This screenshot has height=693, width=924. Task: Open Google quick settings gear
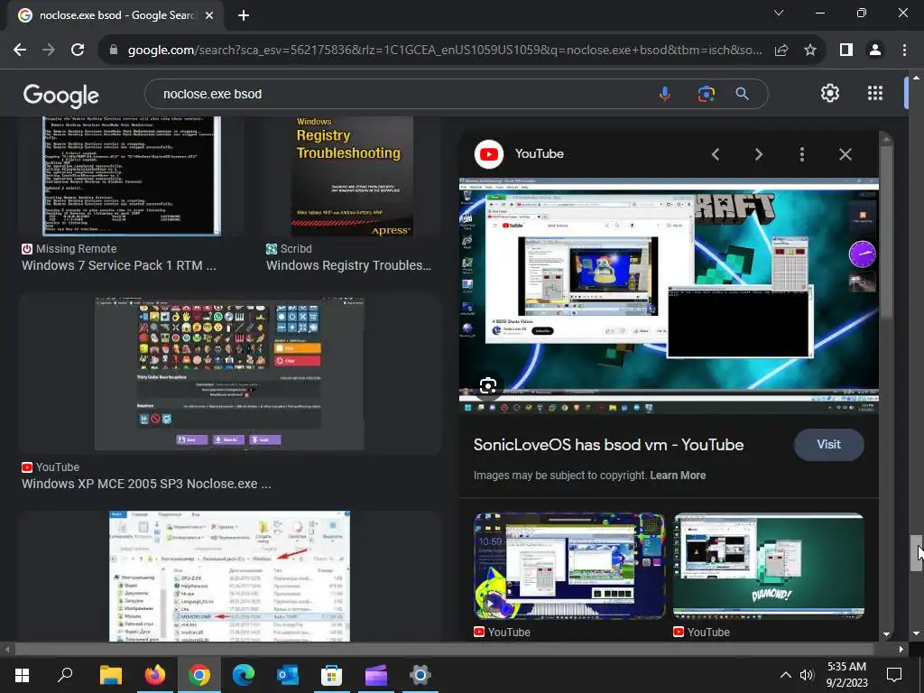[830, 93]
